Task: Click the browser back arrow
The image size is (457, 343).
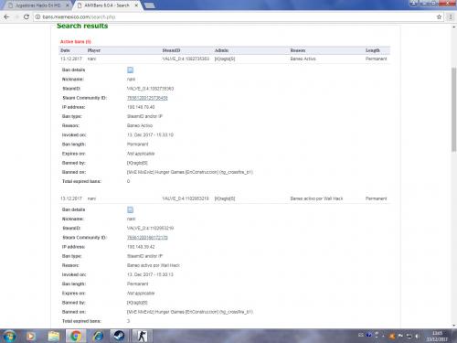Action: click(6, 17)
